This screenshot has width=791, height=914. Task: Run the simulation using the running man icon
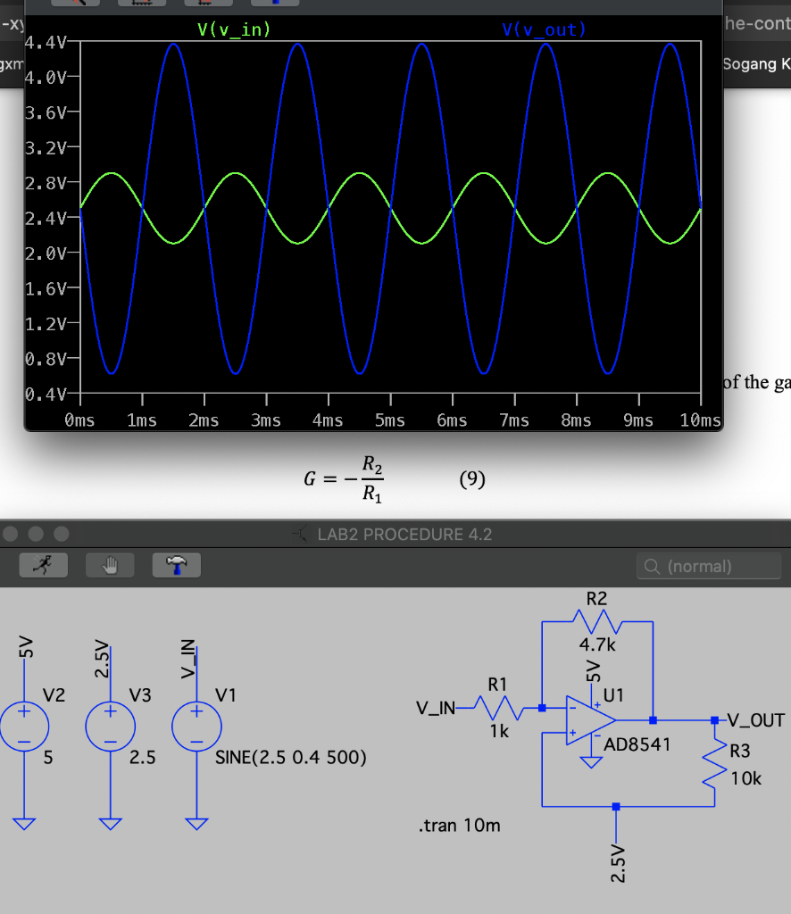[x=43, y=565]
